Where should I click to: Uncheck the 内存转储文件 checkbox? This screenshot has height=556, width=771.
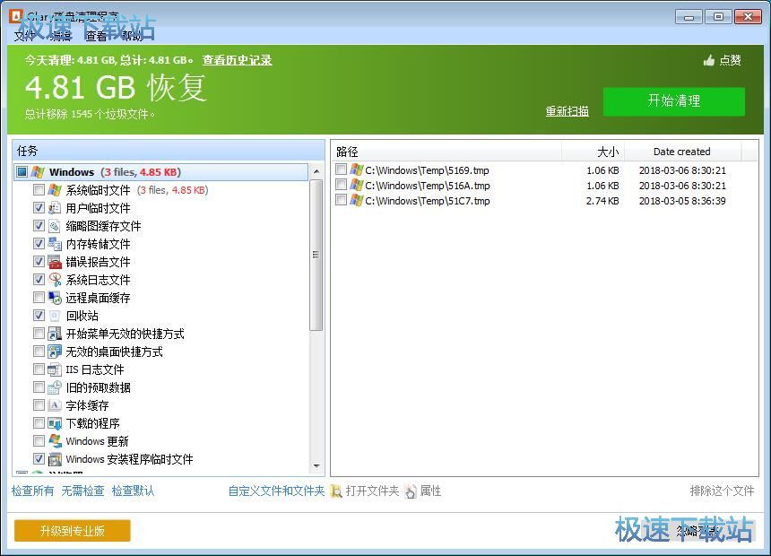pos(39,244)
